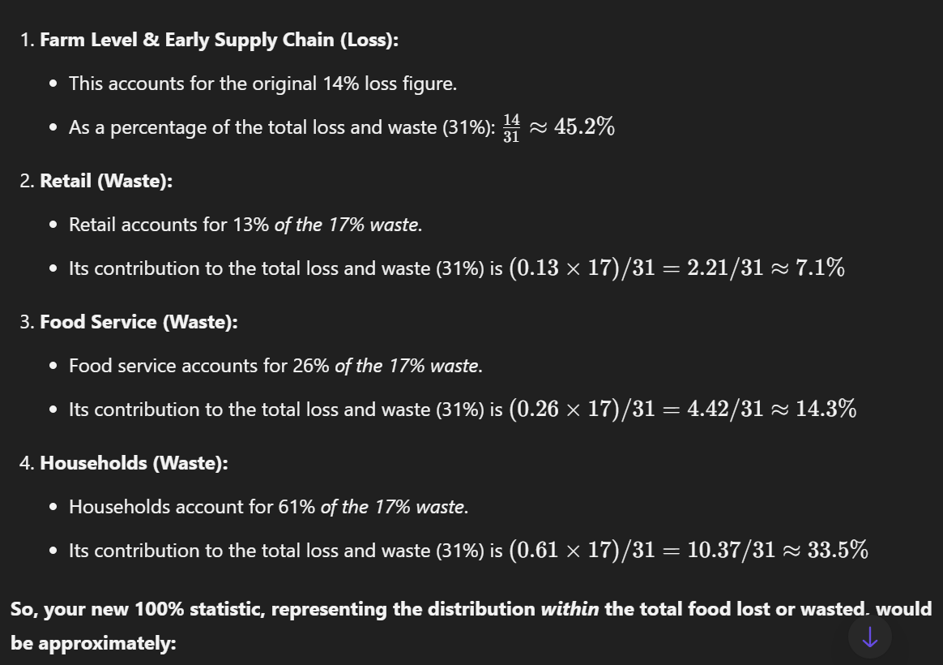This screenshot has width=943, height=665.
Task: Click the italic word "within" in summary
Action: [x=570, y=609]
